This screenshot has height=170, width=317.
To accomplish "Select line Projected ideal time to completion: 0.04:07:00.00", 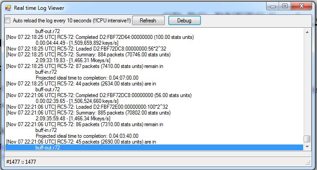I will tap(154, 78).
